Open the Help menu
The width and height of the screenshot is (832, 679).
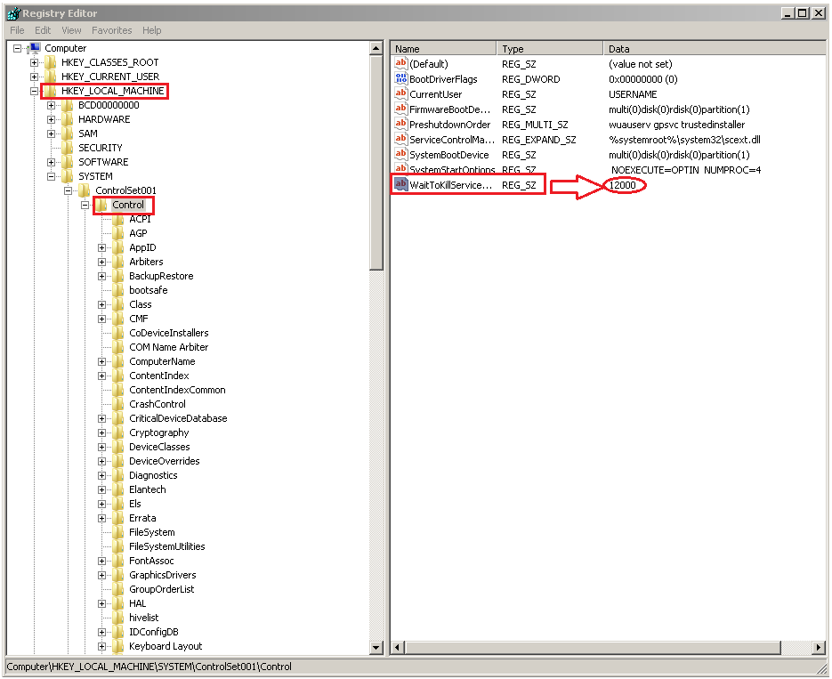pos(152,30)
